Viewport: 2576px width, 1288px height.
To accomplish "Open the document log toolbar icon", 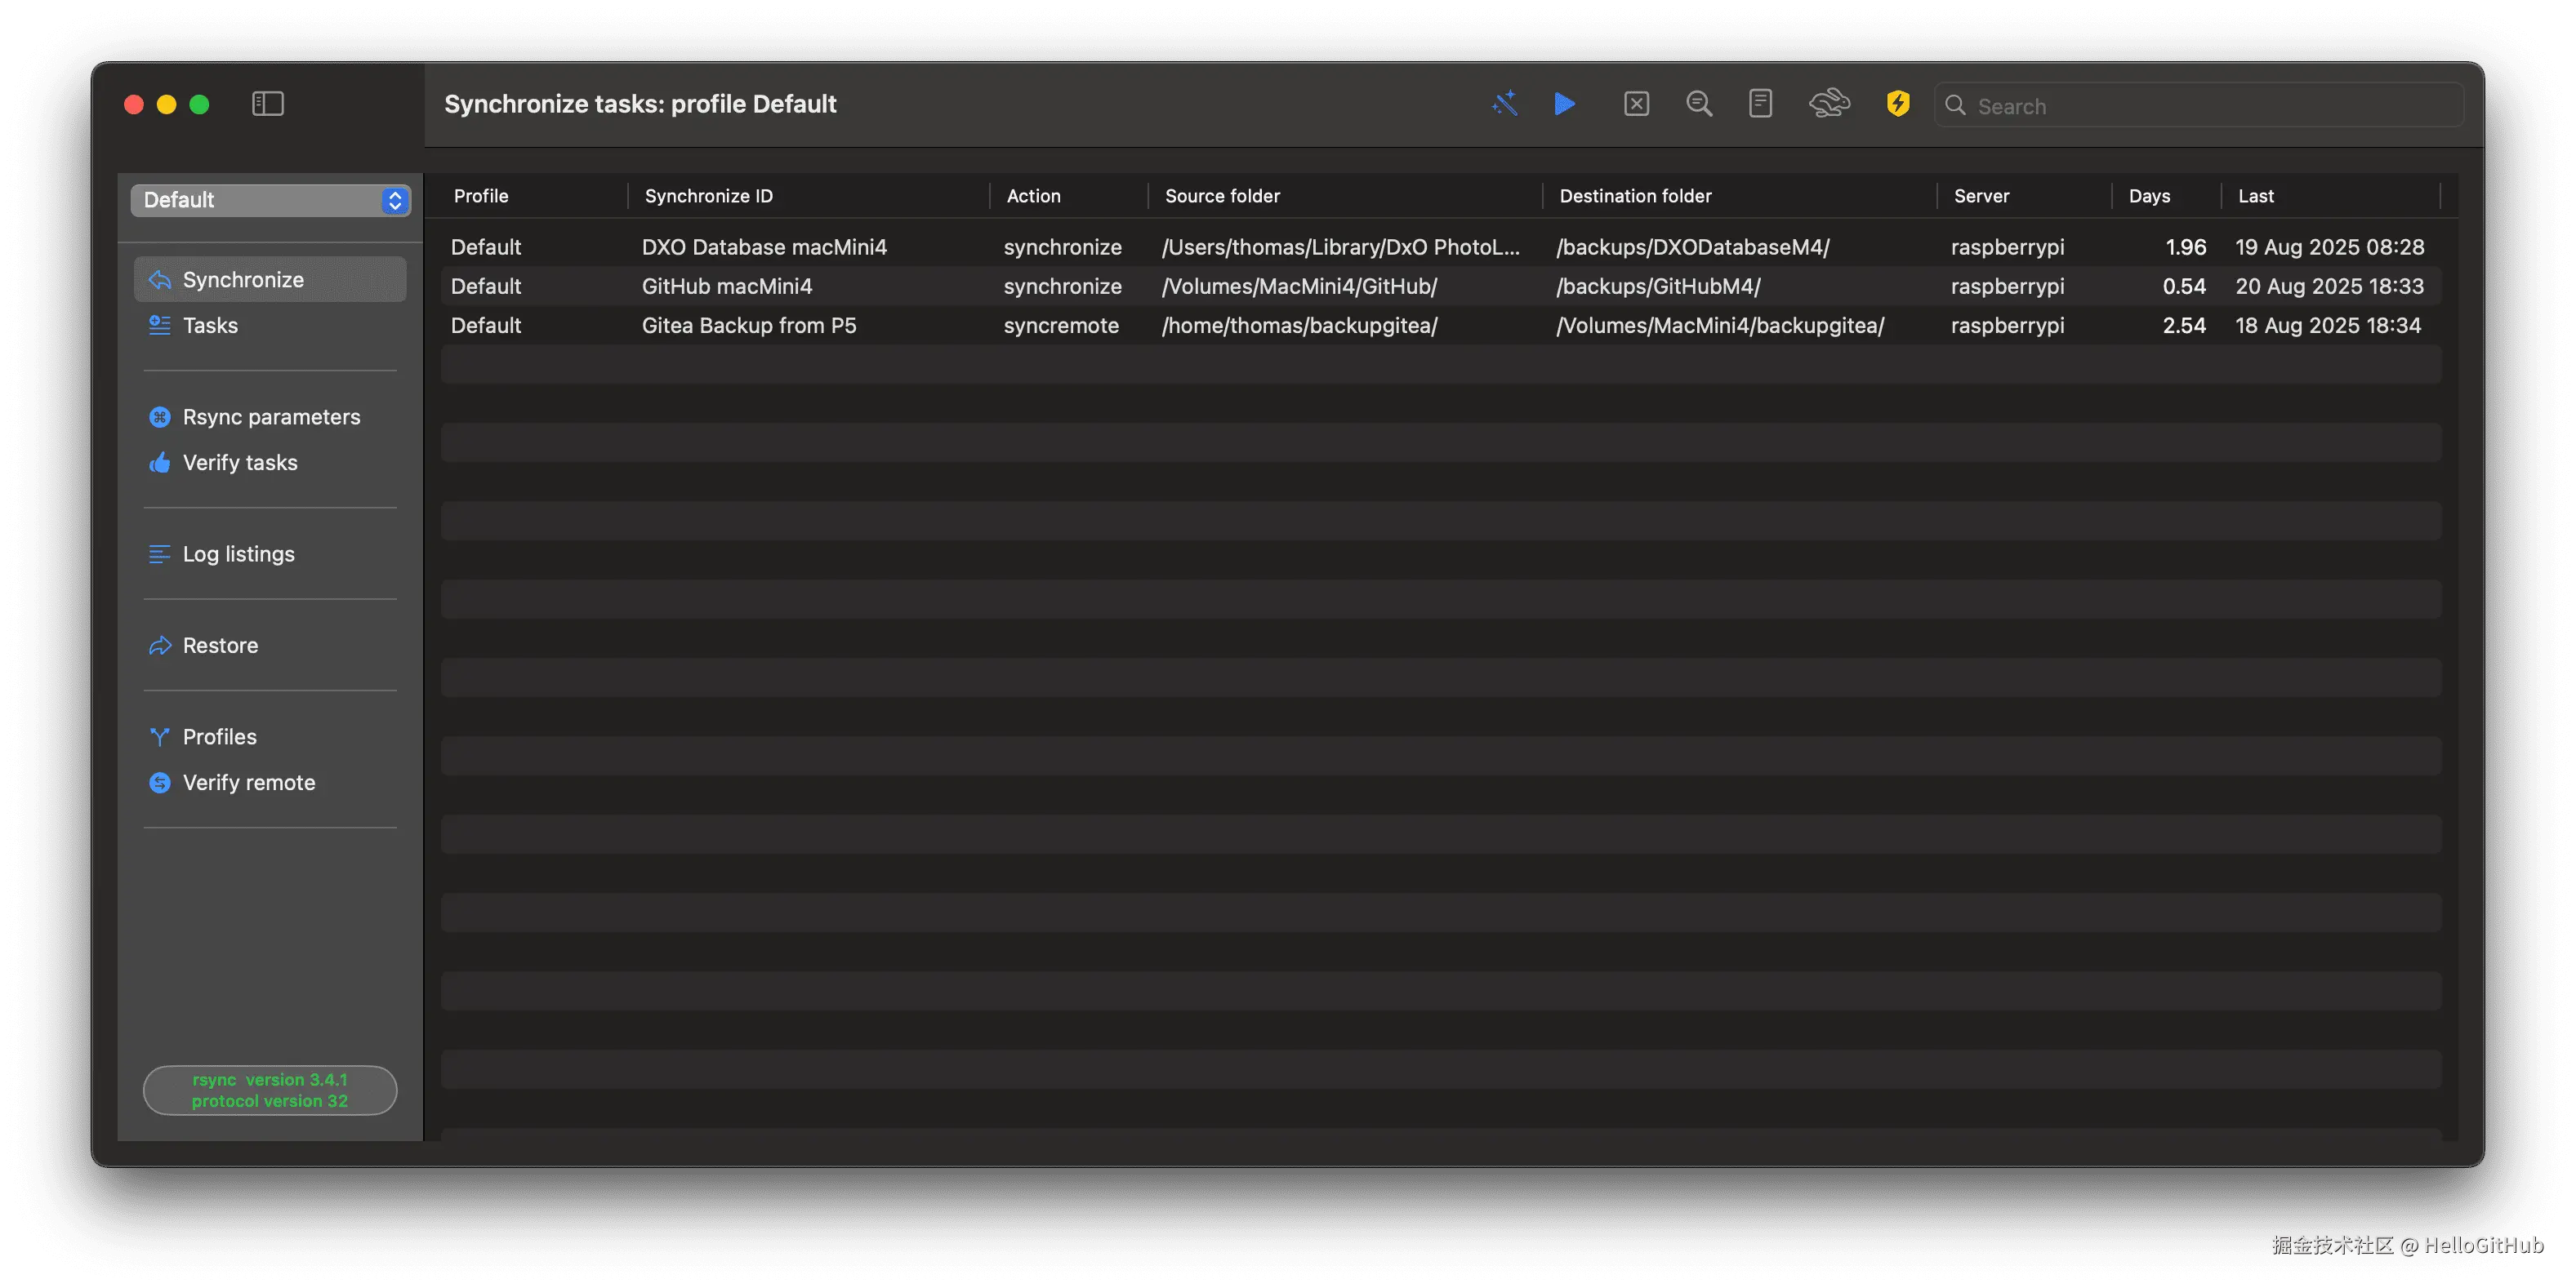I will (1760, 104).
